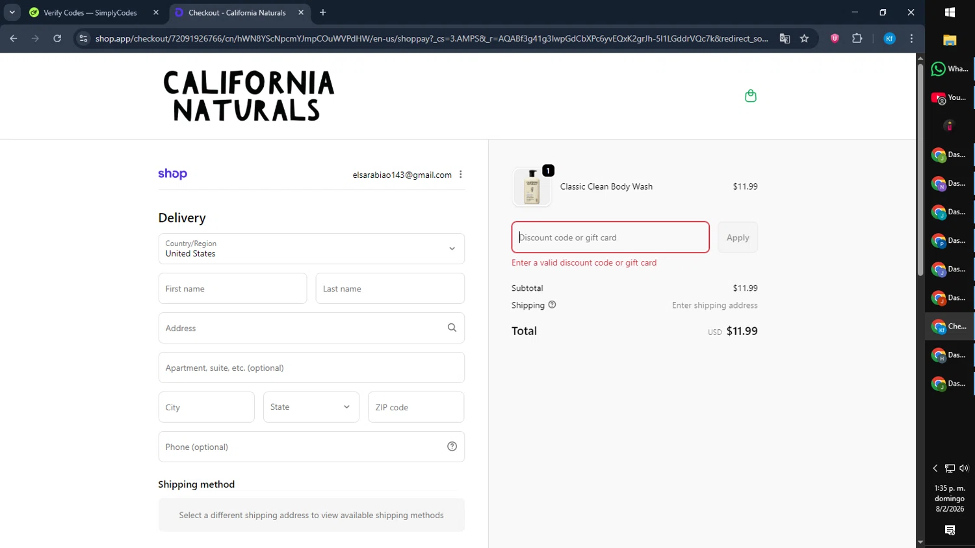Open the shopping bag cart icon
This screenshot has height=548, width=975.
click(750, 96)
